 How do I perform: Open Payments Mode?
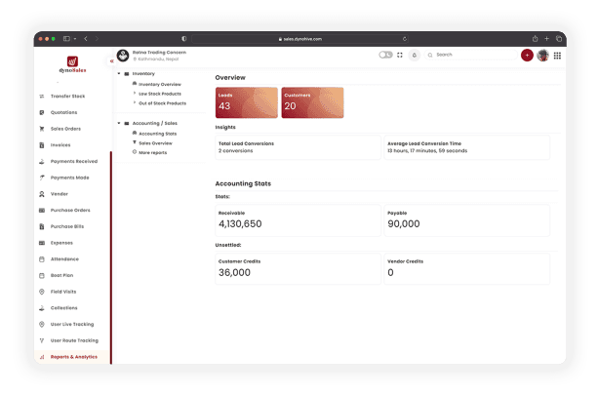70,178
